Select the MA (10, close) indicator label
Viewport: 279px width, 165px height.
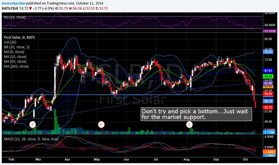point(15,57)
